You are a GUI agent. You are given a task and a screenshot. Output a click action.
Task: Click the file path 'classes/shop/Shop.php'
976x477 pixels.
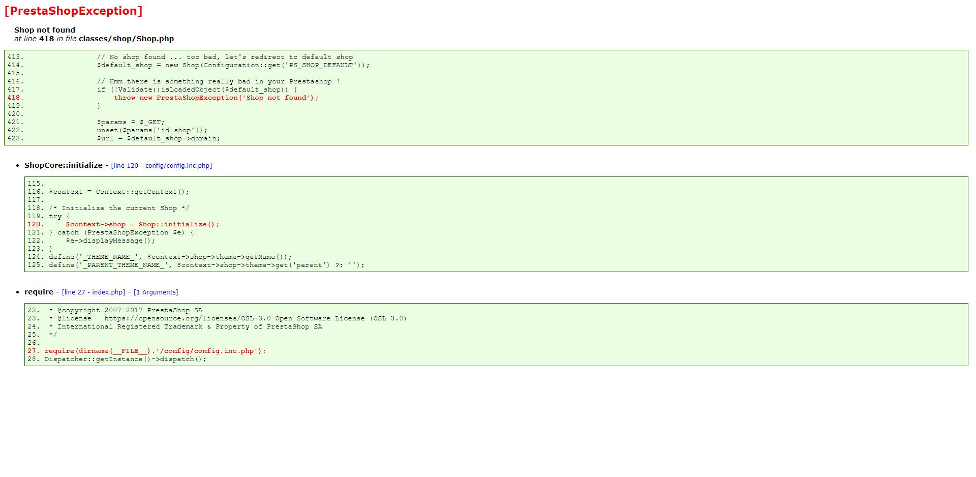coord(126,39)
